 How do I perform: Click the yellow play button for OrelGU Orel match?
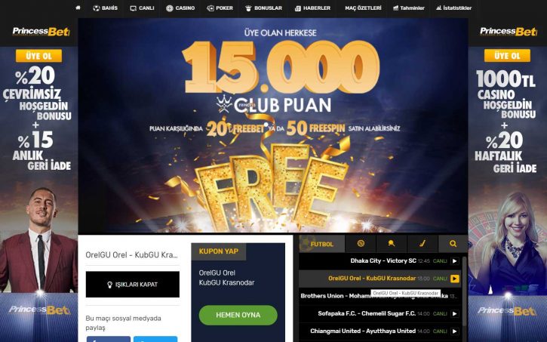point(454,279)
